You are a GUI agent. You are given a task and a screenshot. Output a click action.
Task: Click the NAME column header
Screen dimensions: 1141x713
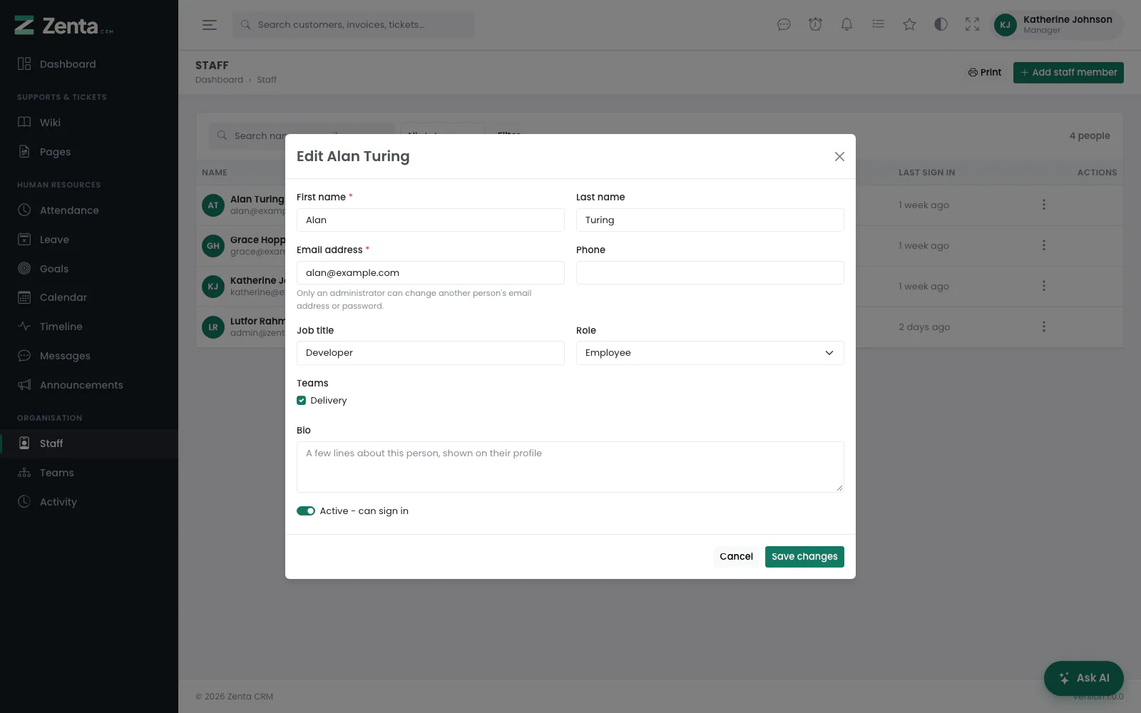coord(215,173)
